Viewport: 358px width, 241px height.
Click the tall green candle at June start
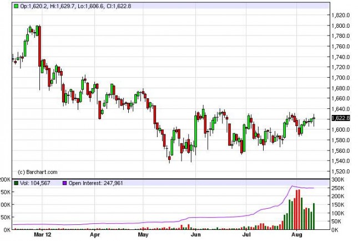click(x=196, y=132)
